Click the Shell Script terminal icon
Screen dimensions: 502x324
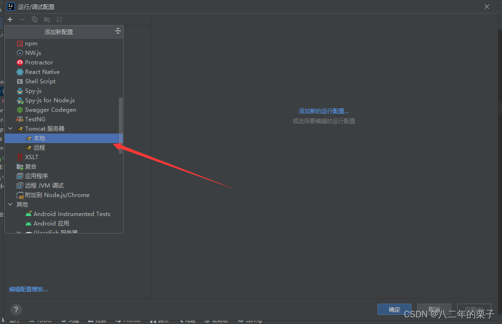(x=20, y=81)
